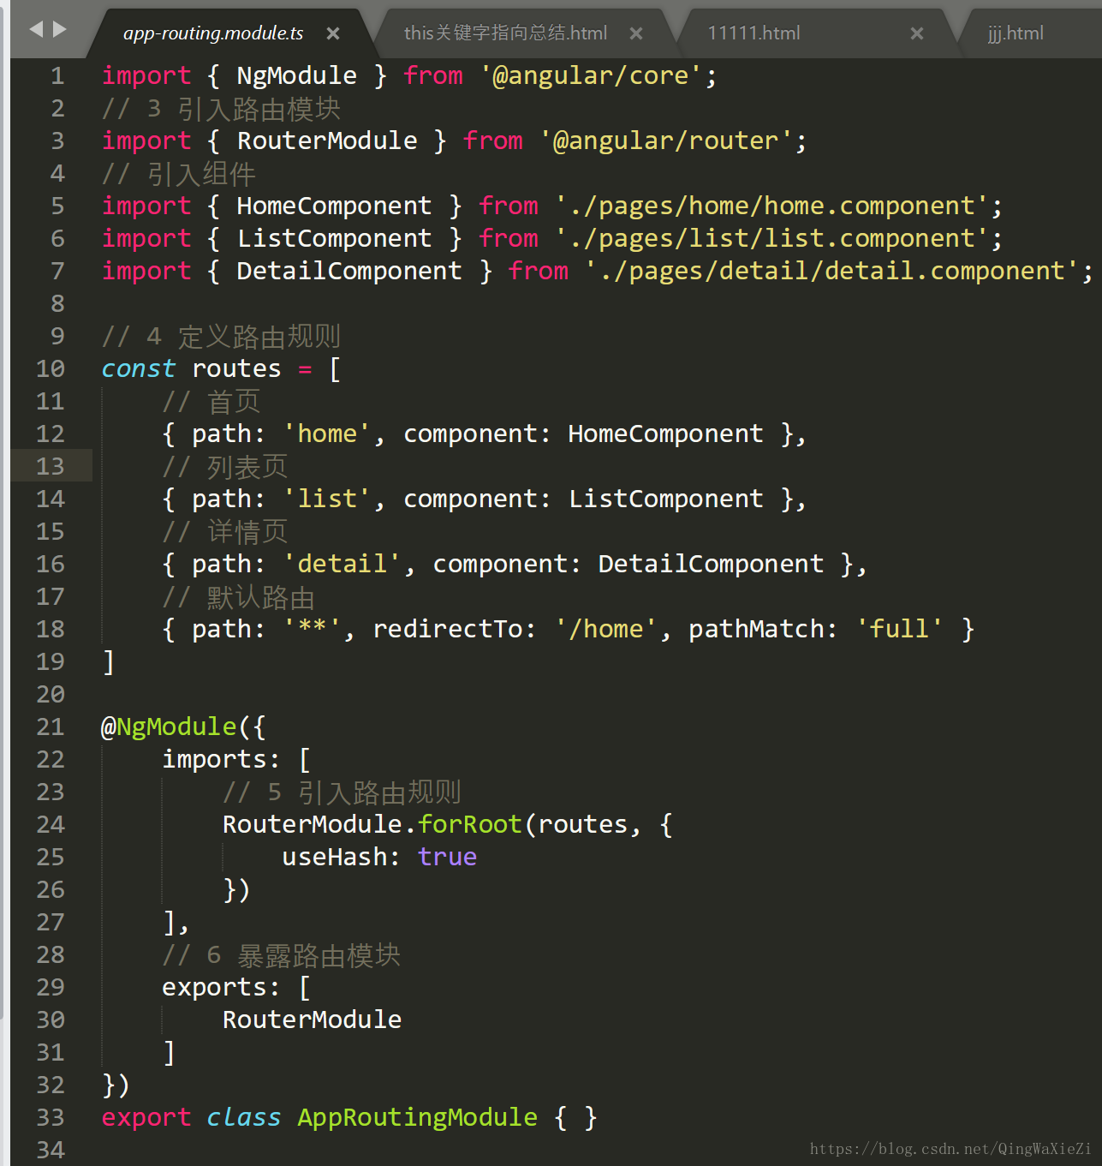1102x1166 pixels.
Task: Click the 'list' path string on line 14
Action: 326,499
